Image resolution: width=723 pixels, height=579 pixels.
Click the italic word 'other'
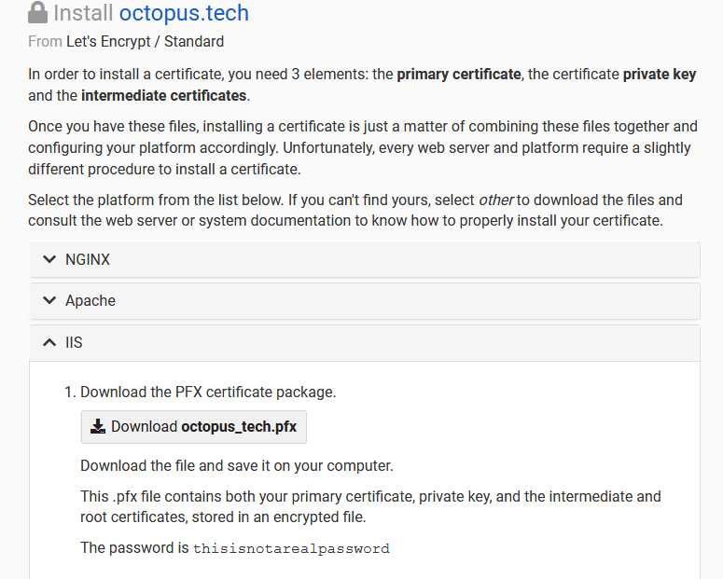pyautogui.click(x=496, y=200)
